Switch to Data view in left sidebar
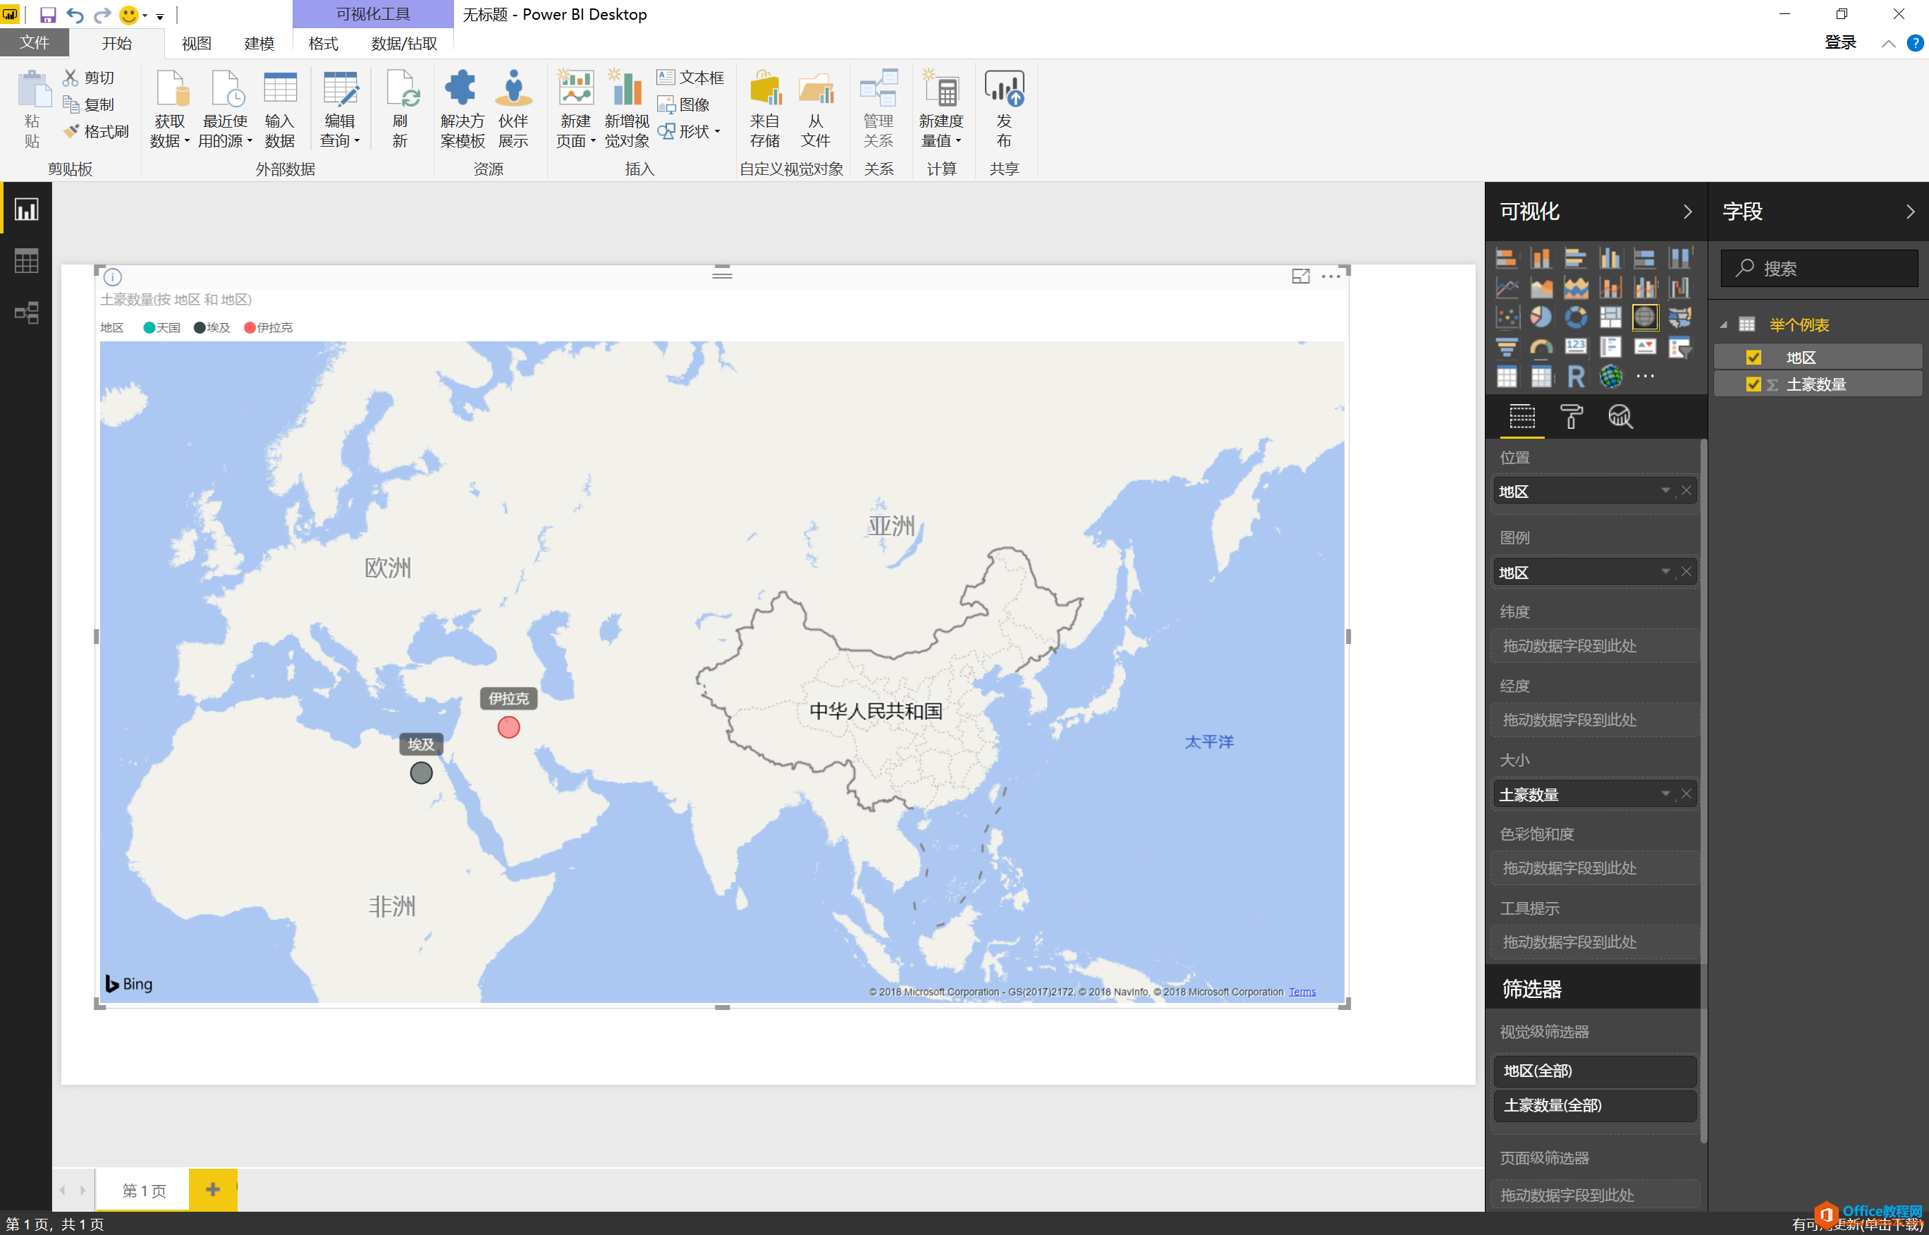This screenshot has width=1929, height=1235. (x=27, y=262)
